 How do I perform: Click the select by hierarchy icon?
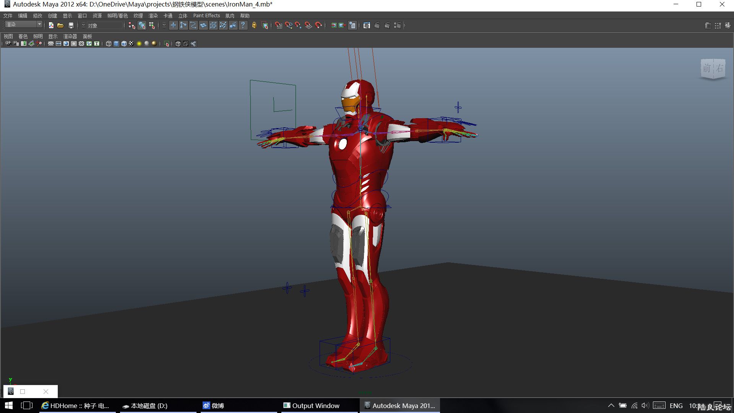coord(132,25)
